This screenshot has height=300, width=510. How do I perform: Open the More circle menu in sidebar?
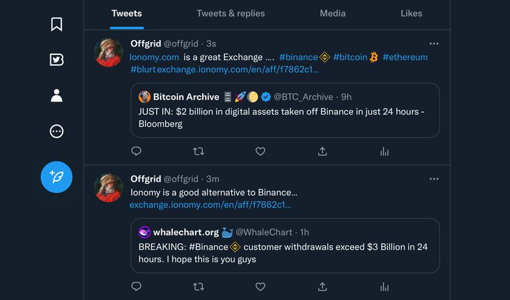(x=56, y=131)
